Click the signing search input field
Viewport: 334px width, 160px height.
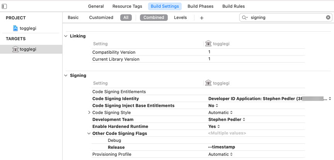point(286,17)
